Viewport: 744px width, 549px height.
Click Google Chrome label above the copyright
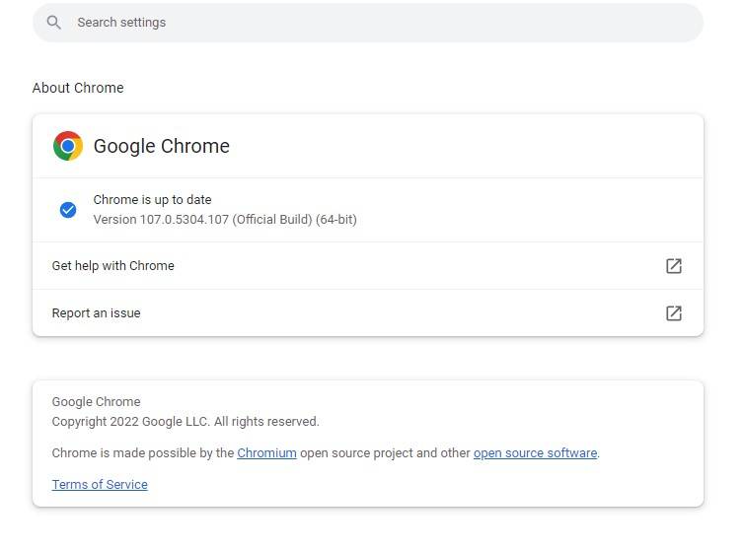pos(96,402)
